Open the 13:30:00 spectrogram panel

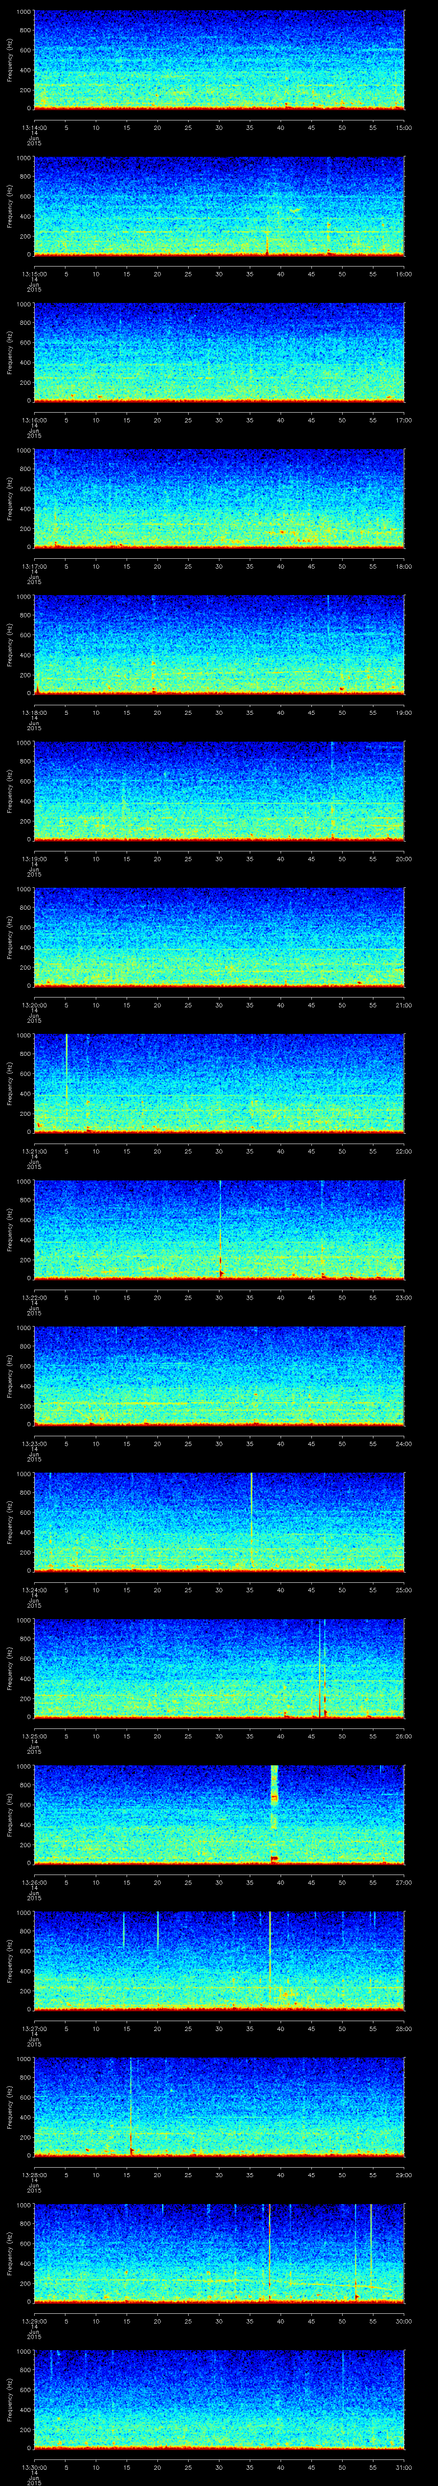tap(219, 2399)
